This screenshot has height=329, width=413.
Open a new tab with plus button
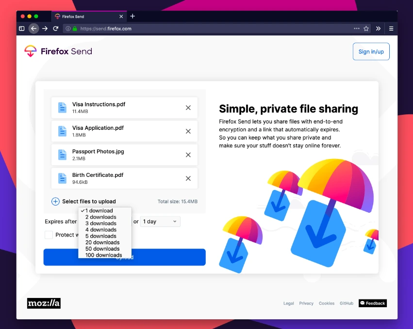pyautogui.click(x=132, y=16)
